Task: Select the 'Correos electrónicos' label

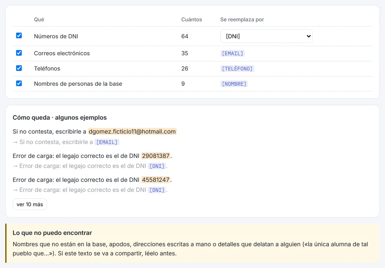Action: 62,53
